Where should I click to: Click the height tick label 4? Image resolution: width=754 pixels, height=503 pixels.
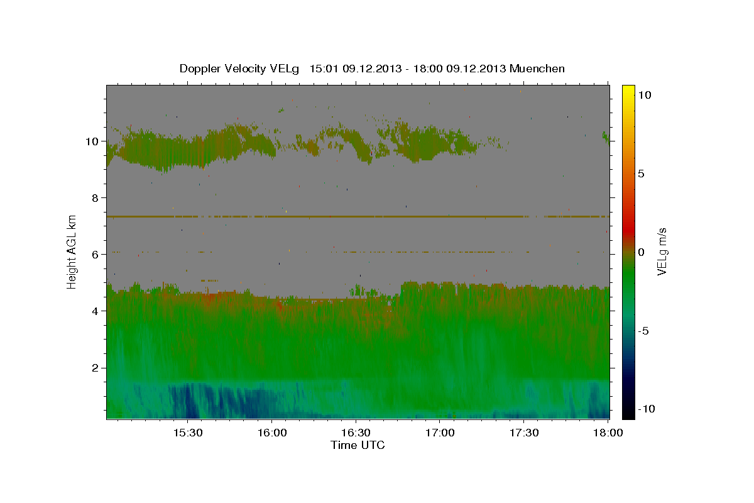(96, 311)
